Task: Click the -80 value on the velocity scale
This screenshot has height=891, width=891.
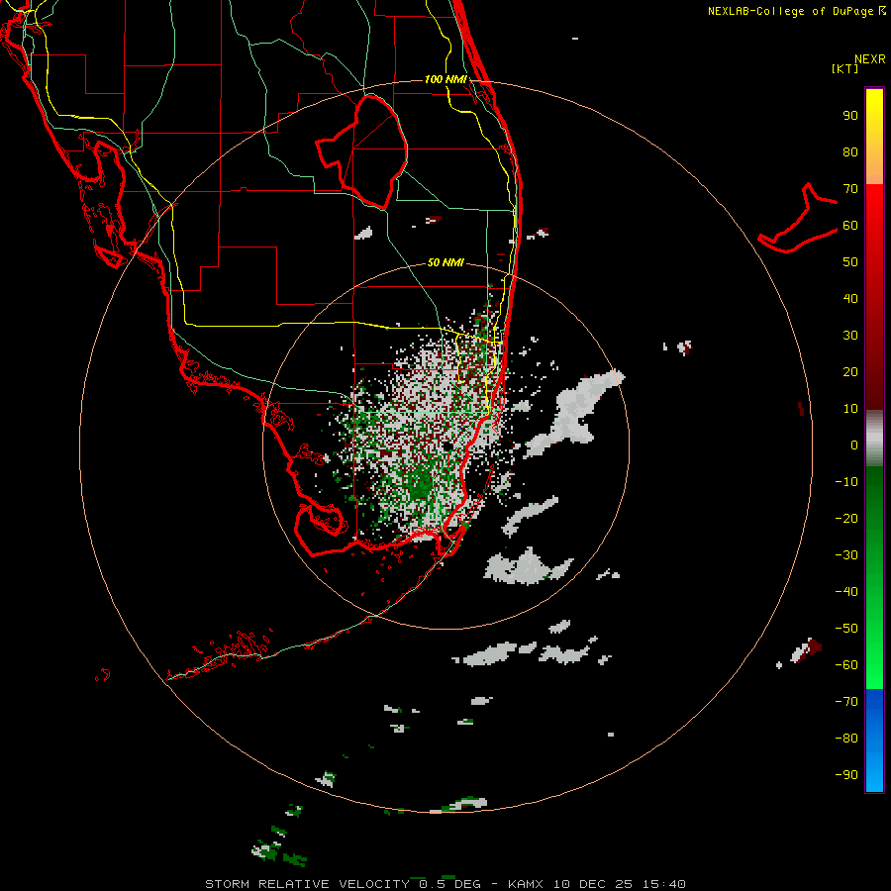Action: point(846,739)
